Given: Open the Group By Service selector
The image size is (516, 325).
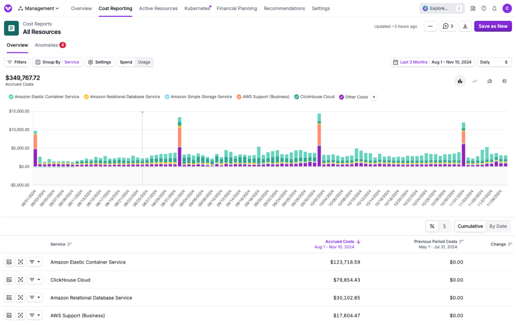Looking at the screenshot, I should [x=58, y=62].
